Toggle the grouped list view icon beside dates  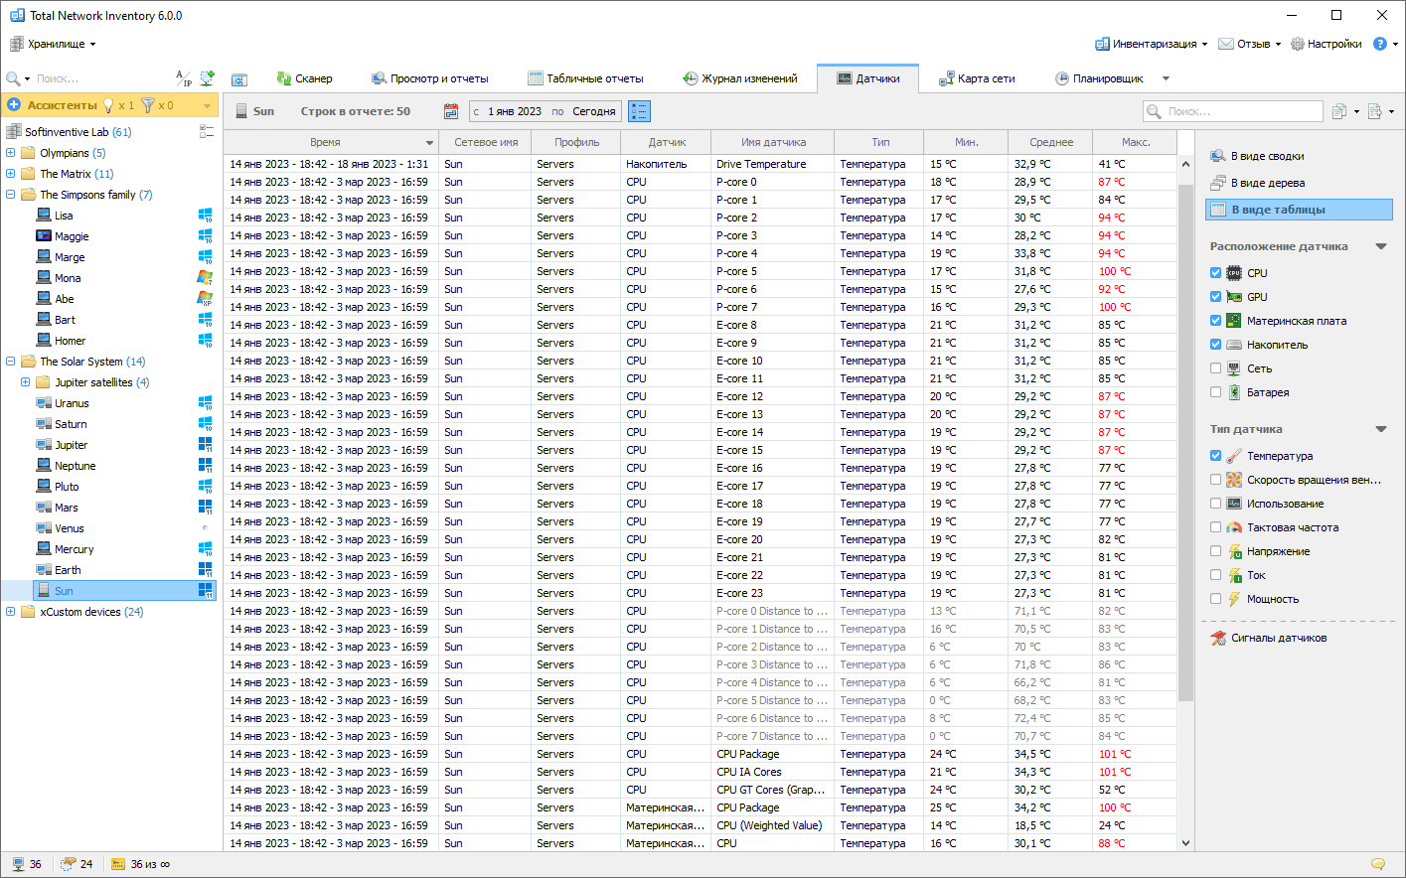pos(639,111)
